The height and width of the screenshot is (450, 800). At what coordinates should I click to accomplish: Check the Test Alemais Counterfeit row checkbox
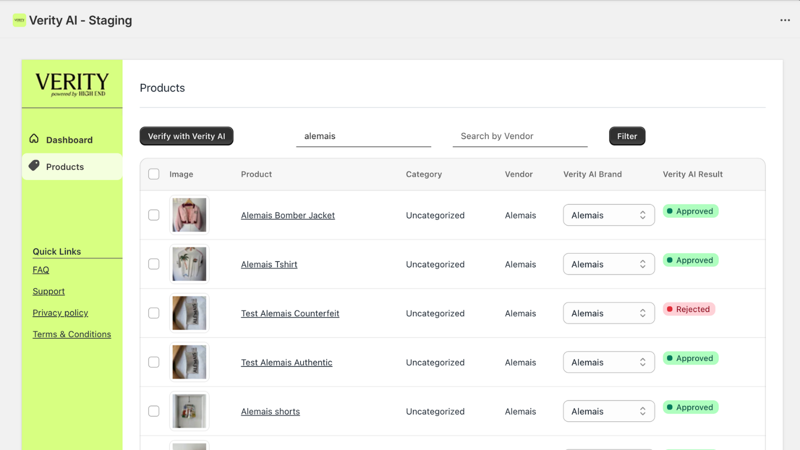click(154, 313)
